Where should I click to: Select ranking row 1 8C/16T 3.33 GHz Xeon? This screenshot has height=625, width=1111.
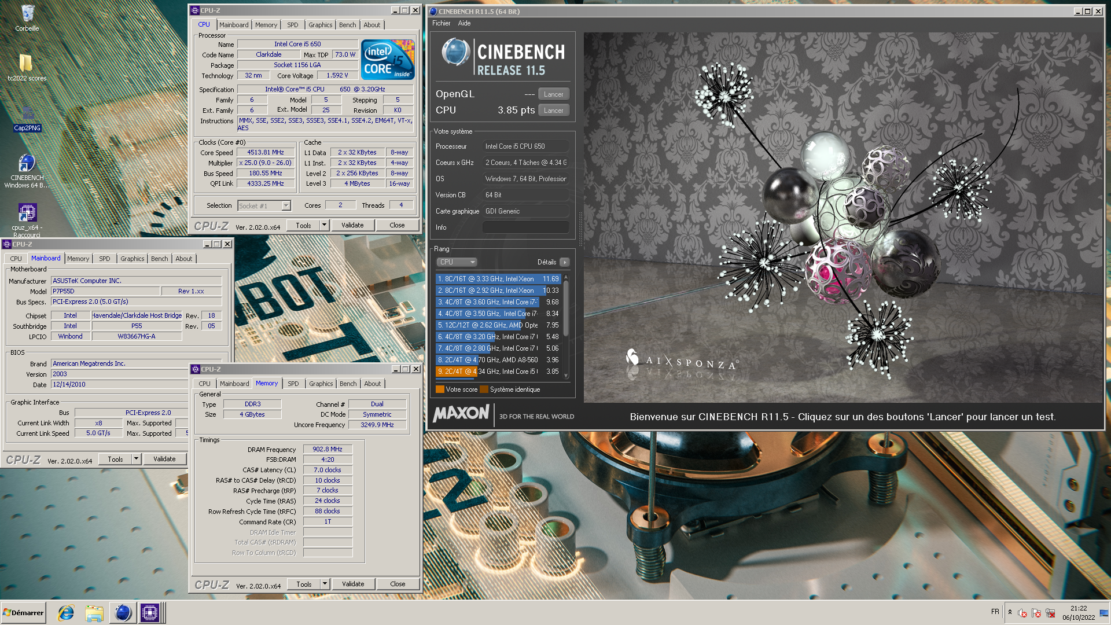point(498,279)
